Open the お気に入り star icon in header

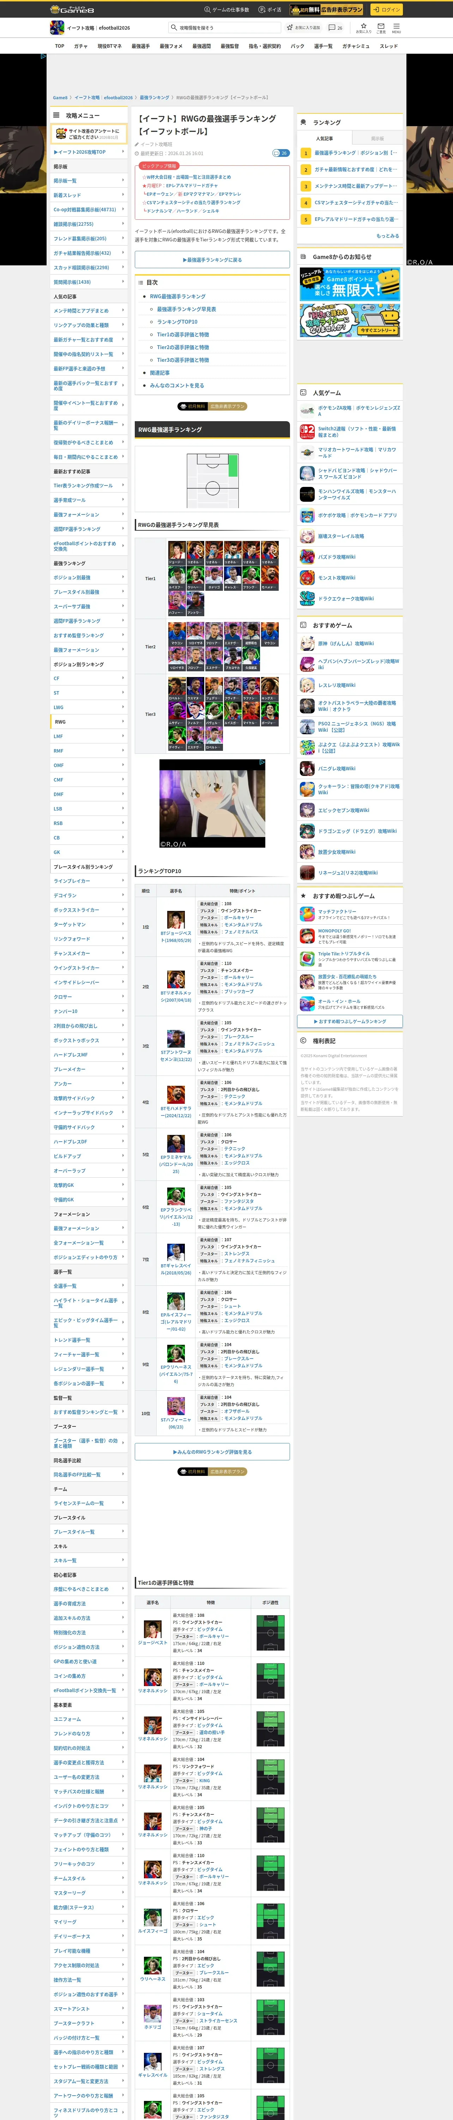[x=363, y=27]
